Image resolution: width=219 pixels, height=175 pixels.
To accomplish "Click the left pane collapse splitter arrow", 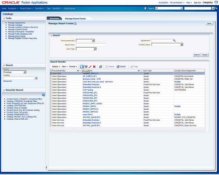I will pos(46,167).
